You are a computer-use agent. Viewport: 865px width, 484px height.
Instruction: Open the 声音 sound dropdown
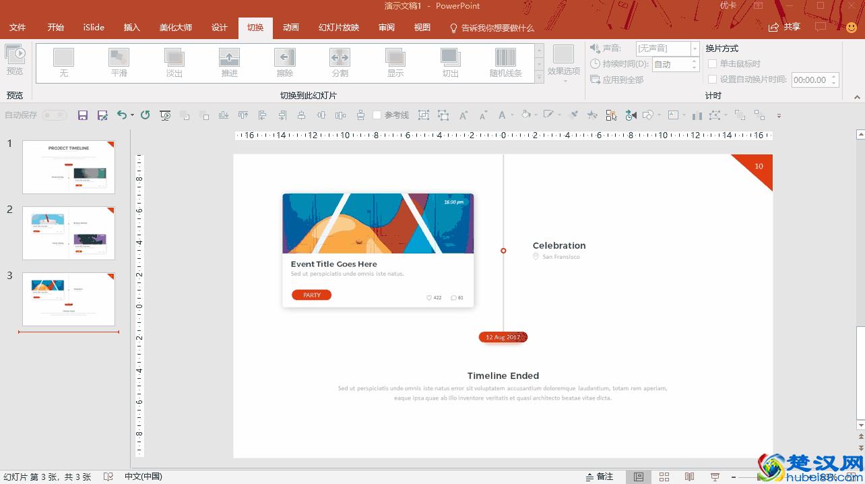(695, 49)
